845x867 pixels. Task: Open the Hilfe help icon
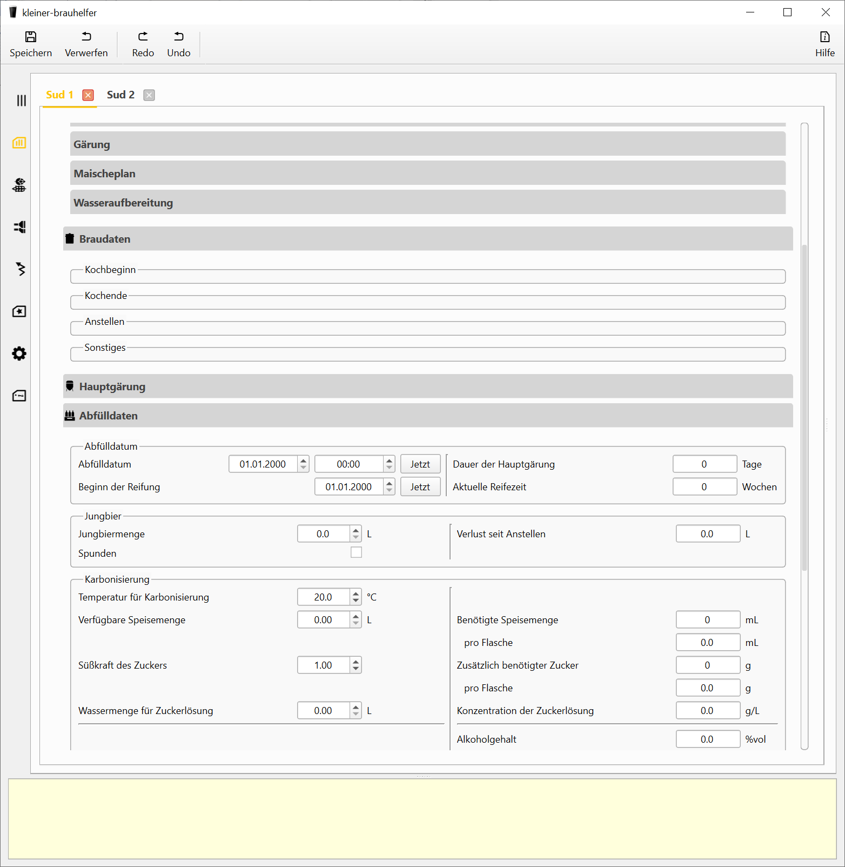pos(824,37)
